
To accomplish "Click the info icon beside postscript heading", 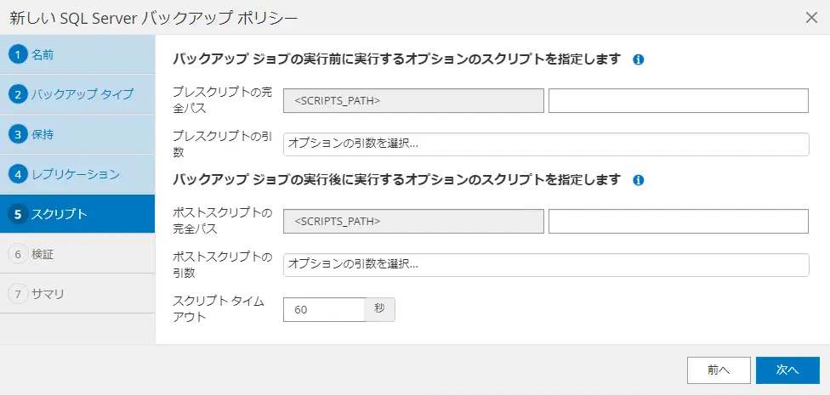I will [639, 180].
